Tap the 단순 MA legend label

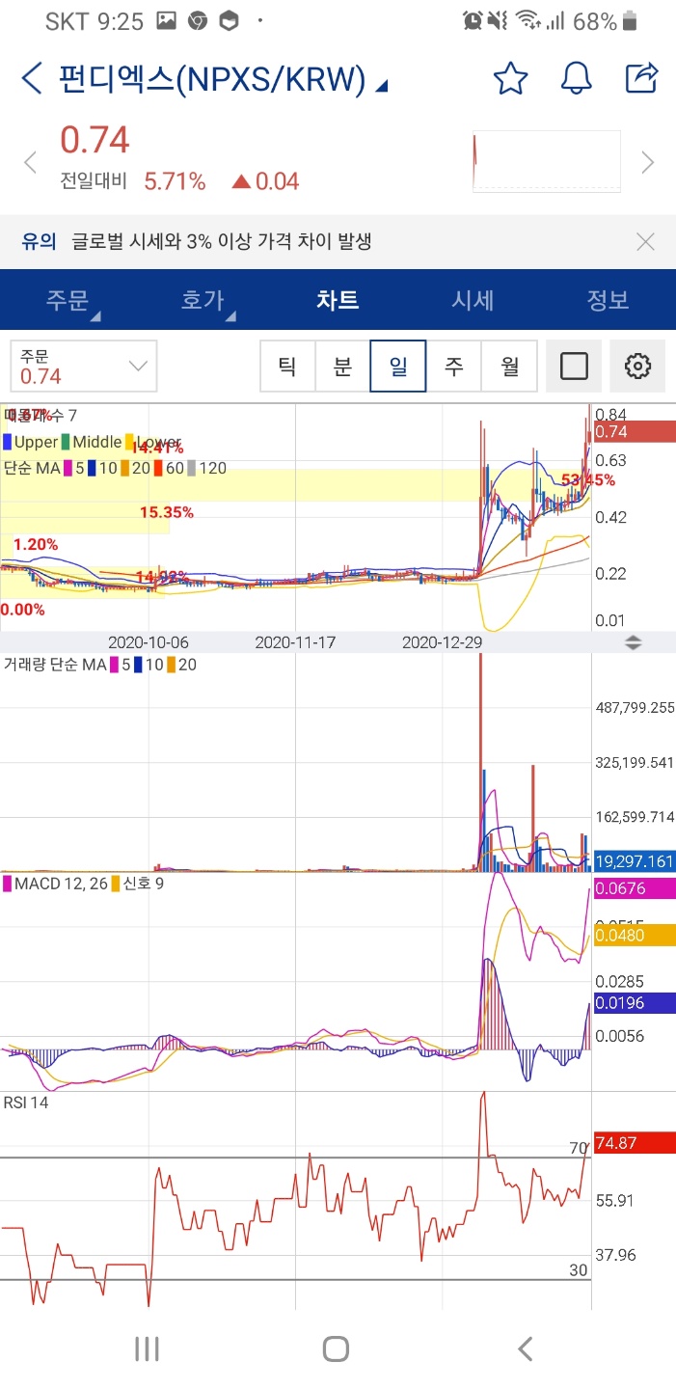coord(31,468)
